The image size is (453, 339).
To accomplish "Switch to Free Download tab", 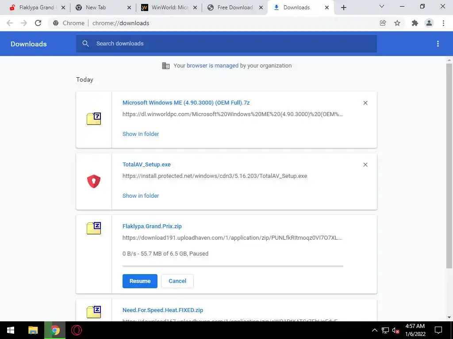I will pos(235,8).
